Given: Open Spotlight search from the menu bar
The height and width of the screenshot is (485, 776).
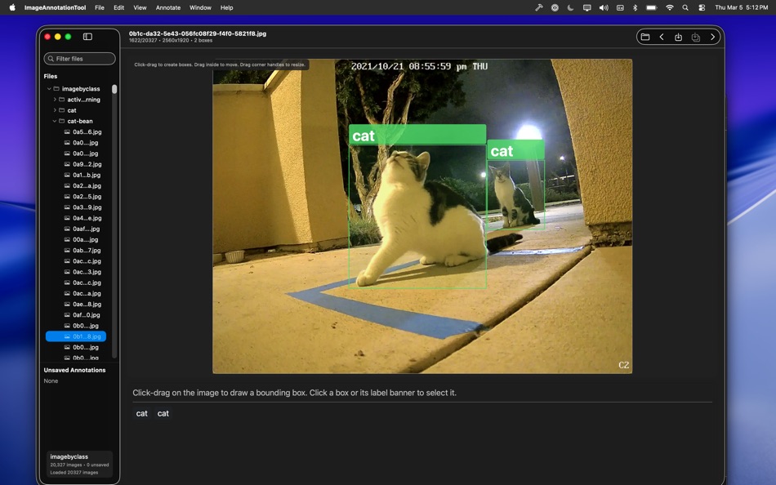Looking at the screenshot, I should tap(685, 7).
